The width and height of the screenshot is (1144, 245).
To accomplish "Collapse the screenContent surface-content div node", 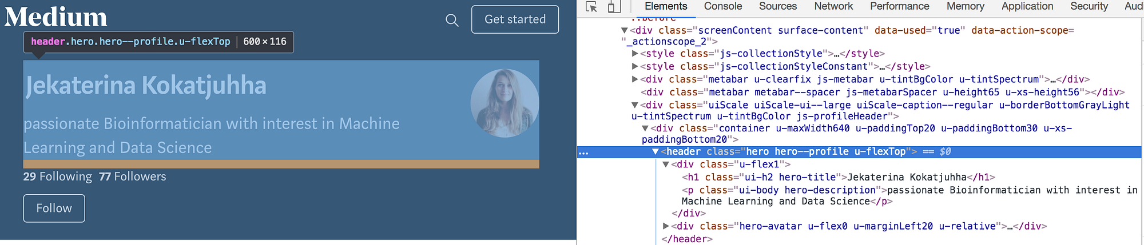I will (x=625, y=30).
